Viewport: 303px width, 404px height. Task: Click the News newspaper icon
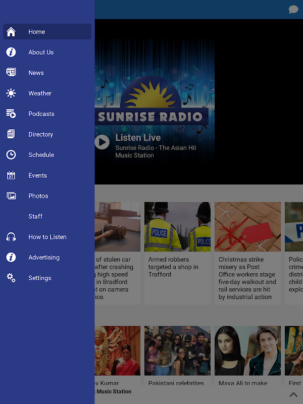11,72
